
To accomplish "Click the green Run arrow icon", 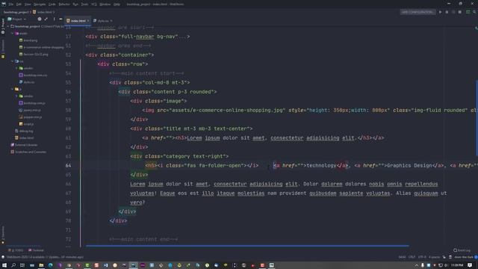I will click(440, 12).
